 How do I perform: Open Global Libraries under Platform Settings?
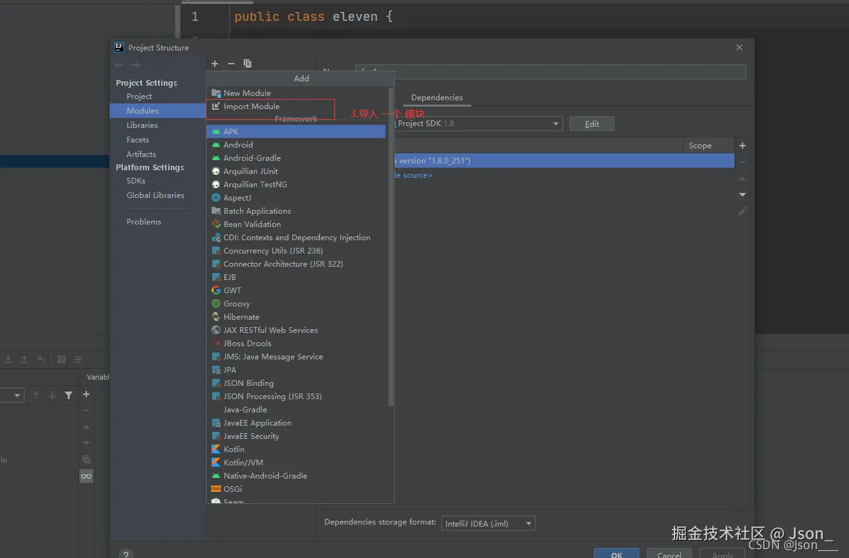tap(156, 195)
